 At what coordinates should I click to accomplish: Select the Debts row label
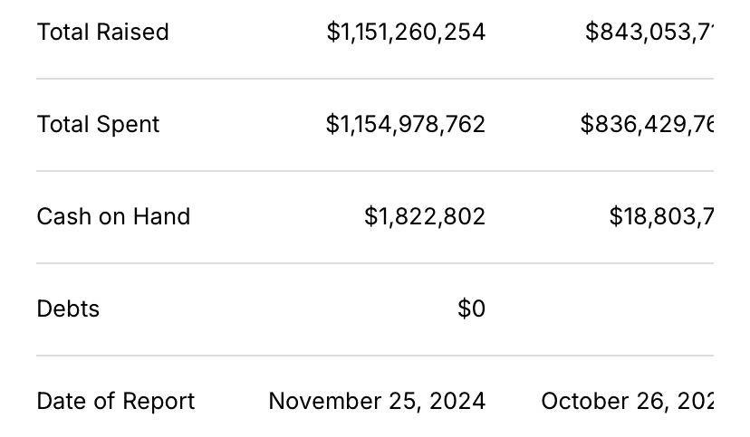point(68,309)
